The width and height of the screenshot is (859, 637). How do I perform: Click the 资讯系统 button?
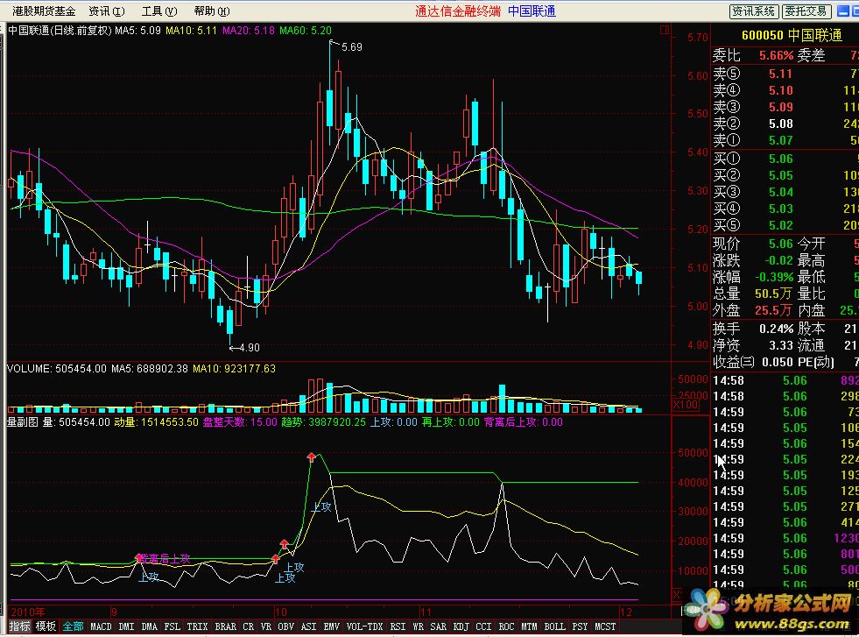tap(753, 11)
